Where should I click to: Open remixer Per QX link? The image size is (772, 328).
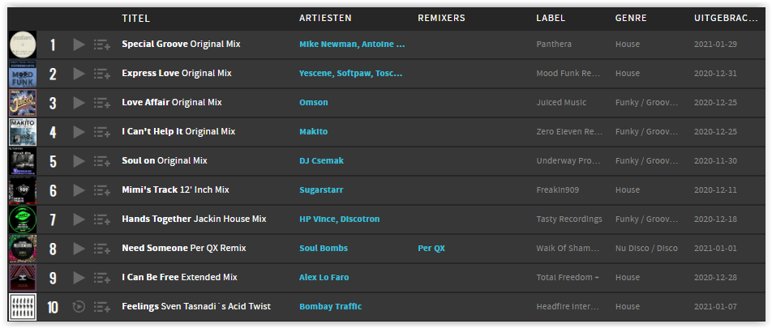point(431,249)
